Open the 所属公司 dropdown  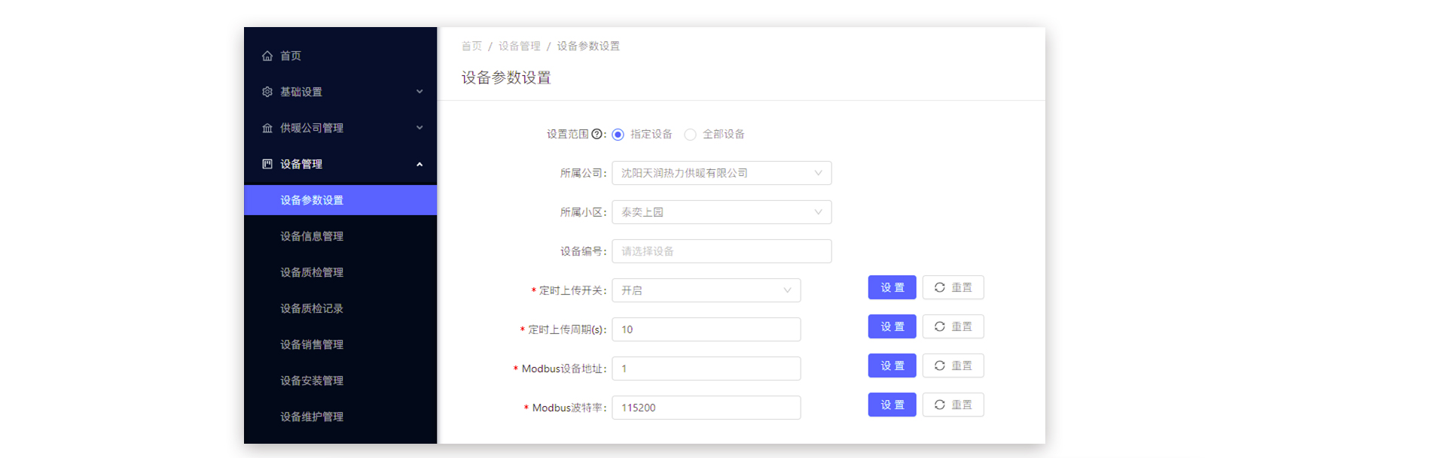click(721, 173)
